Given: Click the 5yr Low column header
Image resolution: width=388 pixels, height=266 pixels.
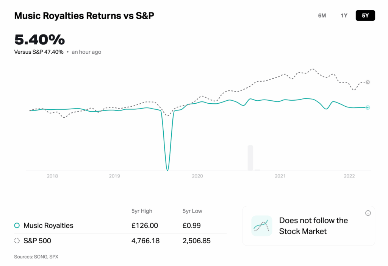Looking at the screenshot, I should click(192, 211).
